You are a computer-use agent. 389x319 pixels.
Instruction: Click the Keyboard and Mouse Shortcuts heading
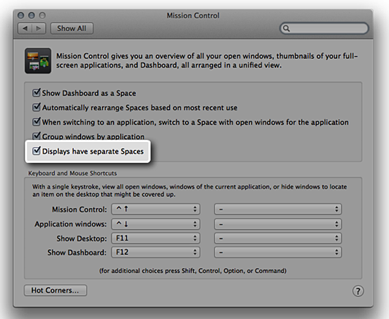pos(73,173)
